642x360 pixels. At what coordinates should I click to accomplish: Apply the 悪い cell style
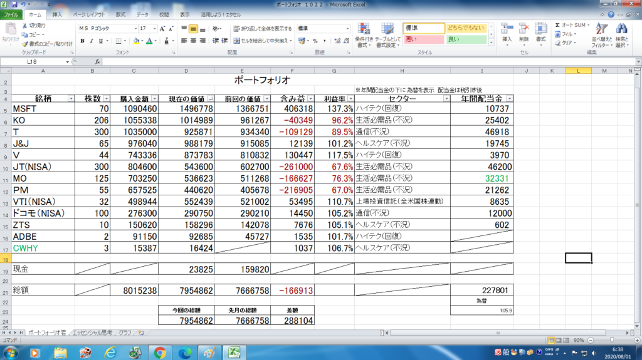[x=423, y=39]
